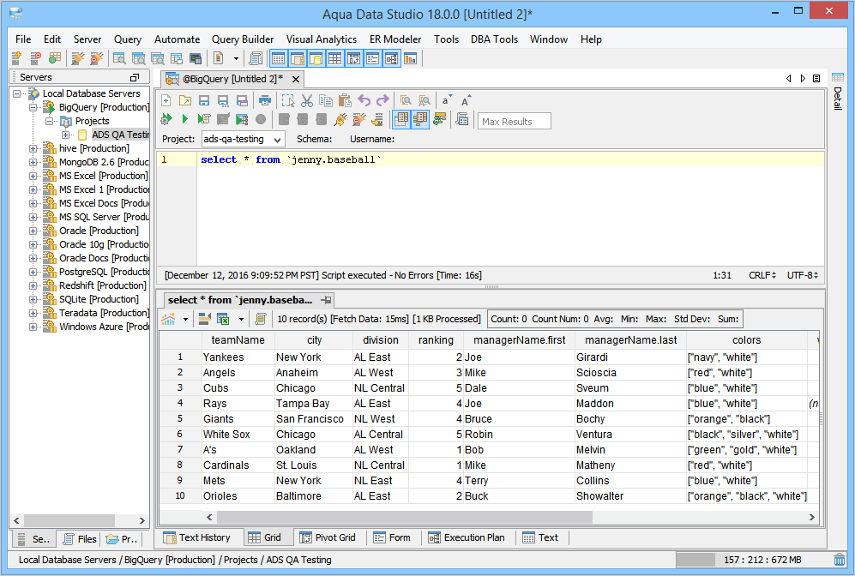The width and height of the screenshot is (855, 576).
Task: Open the export dropdown arrow in results toolbar
Action: click(x=240, y=319)
